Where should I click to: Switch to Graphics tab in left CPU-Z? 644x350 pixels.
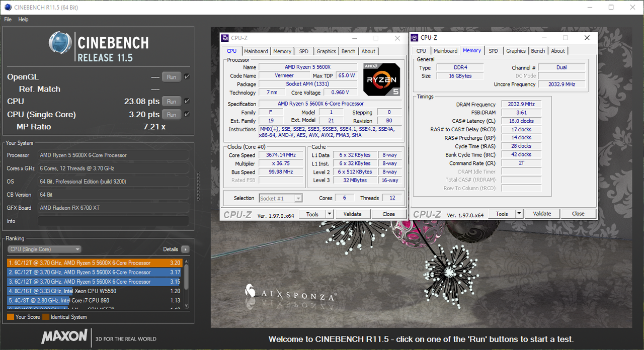coord(326,51)
